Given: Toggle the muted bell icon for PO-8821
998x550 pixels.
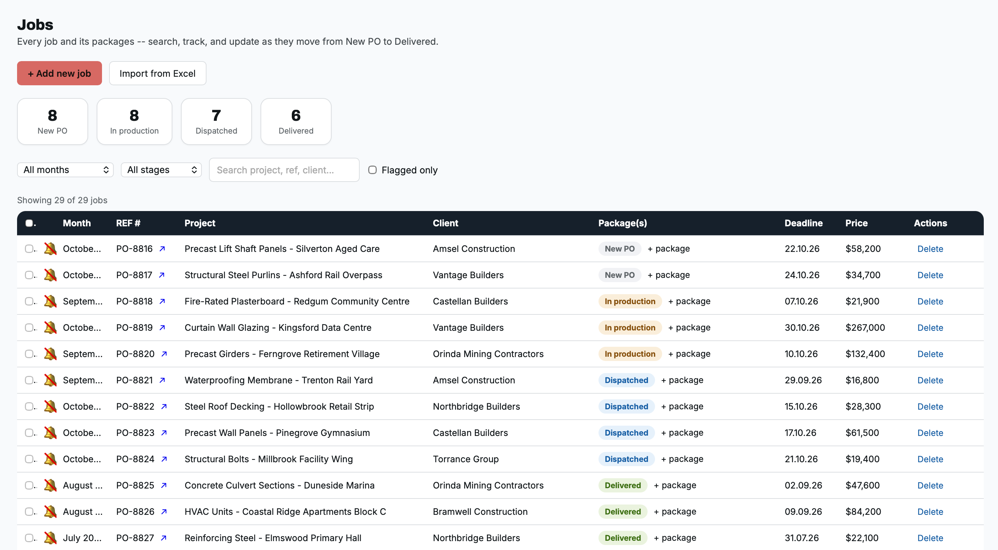Looking at the screenshot, I should 50,381.
